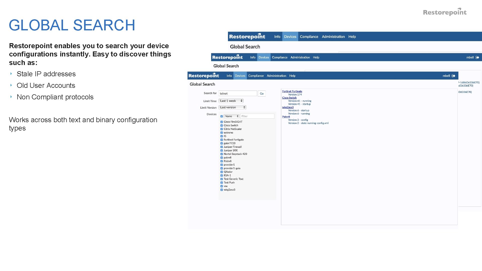Image resolution: width=482 pixels, height=271 pixels.
Task: Uncheck the Juniper SRX checkbox
Action: click(222, 151)
